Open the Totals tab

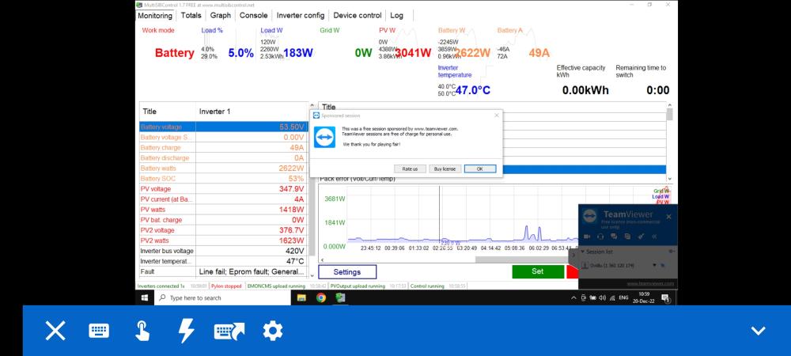(x=191, y=16)
